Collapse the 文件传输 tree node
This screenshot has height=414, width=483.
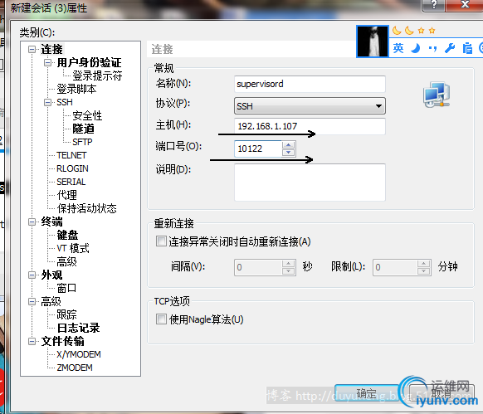[32, 341]
